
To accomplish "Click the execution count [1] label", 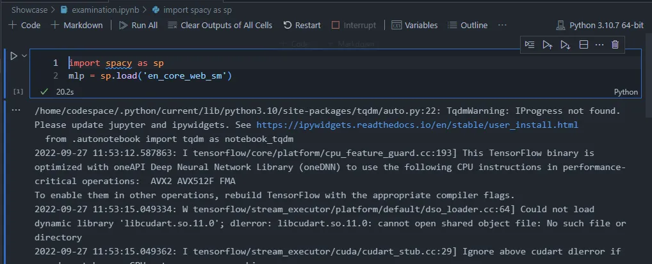I will [18, 91].
